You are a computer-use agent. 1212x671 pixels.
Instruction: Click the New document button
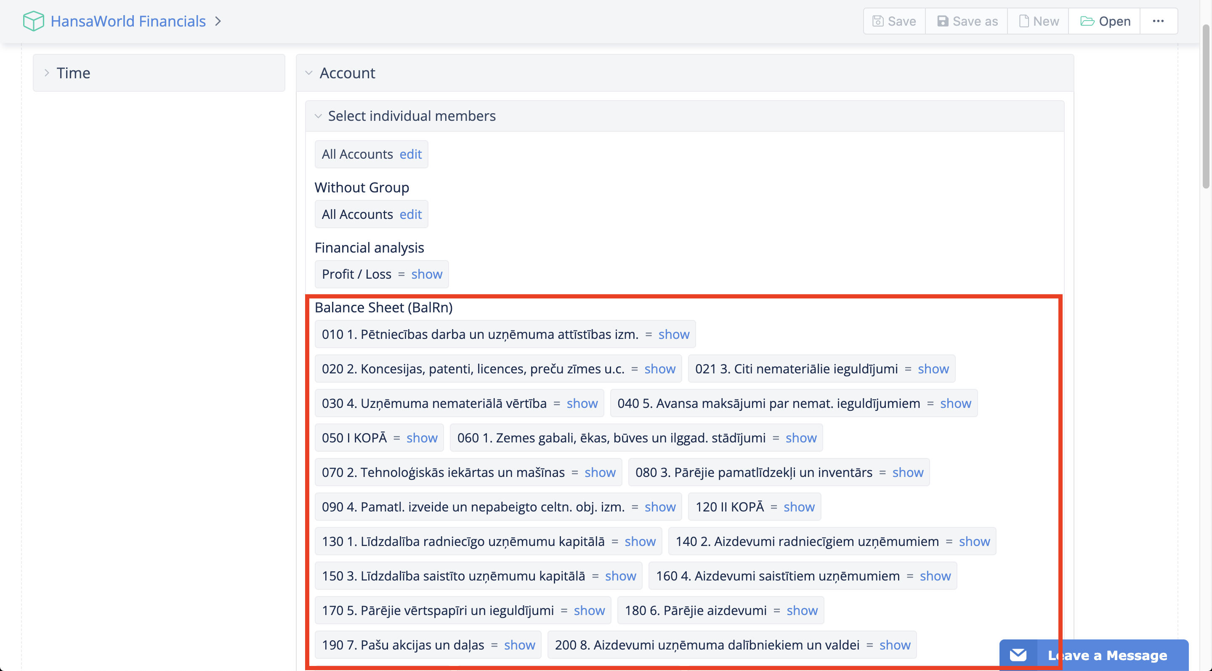point(1038,21)
